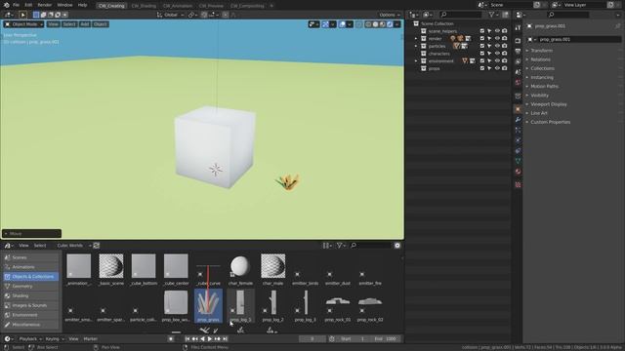Select prop_grass asset thumbnail

[x=208, y=305]
